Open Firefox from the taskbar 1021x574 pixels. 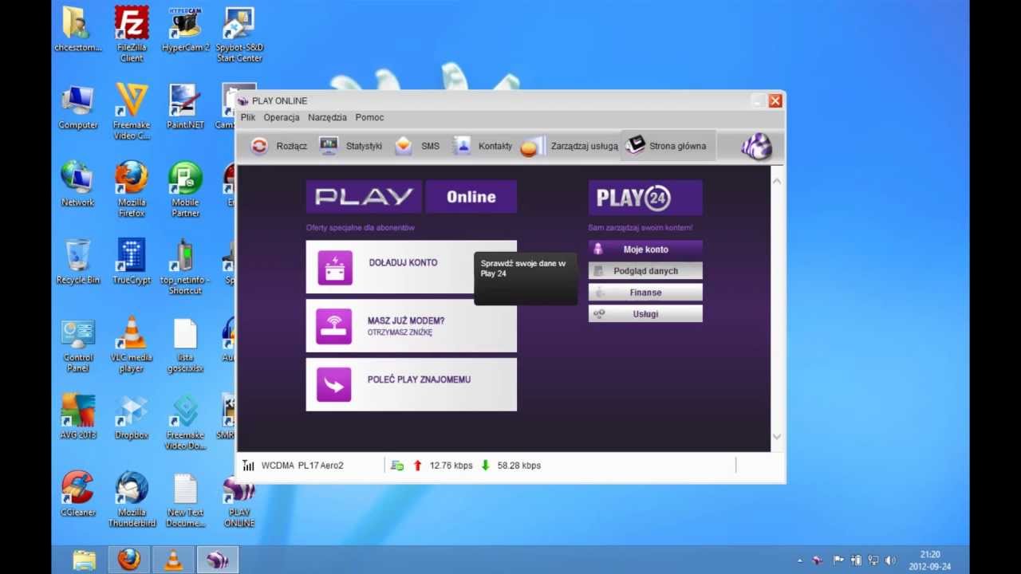pyautogui.click(x=129, y=560)
